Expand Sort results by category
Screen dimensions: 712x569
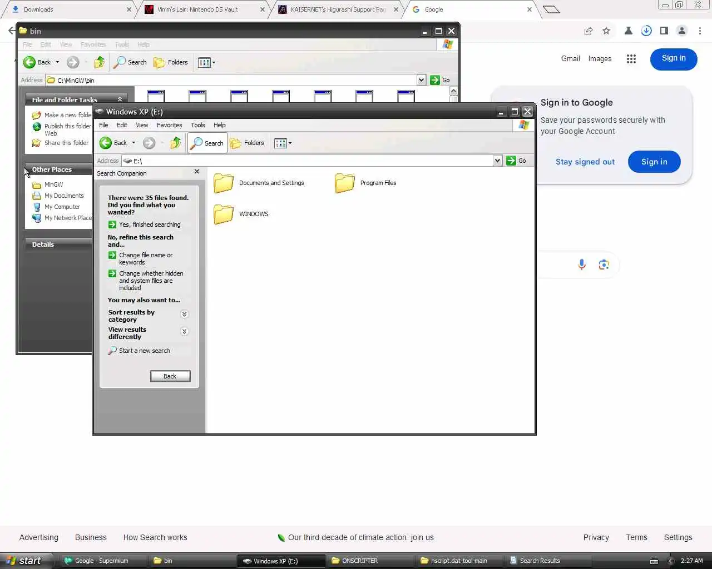(185, 315)
